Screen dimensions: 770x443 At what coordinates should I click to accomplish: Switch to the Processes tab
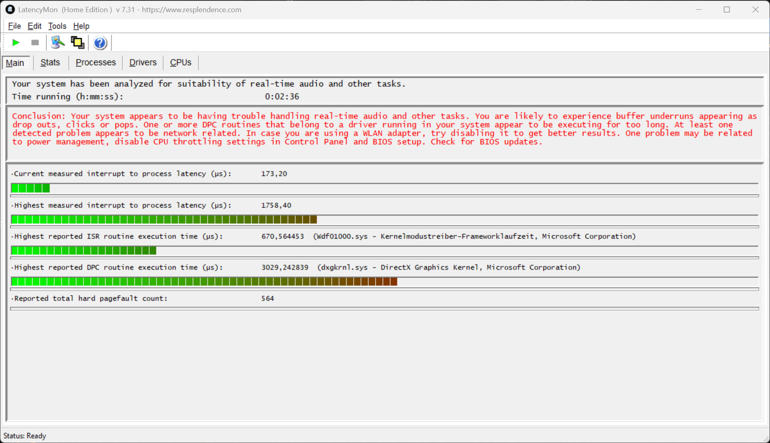pyautogui.click(x=96, y=62)
